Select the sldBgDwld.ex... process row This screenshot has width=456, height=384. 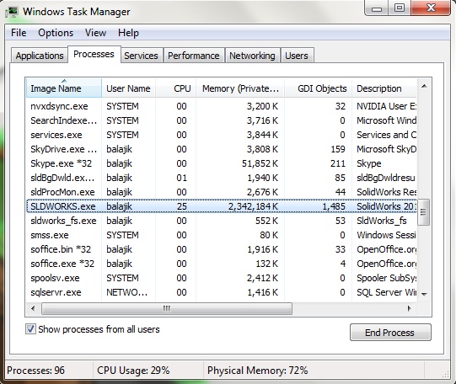click(x=222, y=178)
